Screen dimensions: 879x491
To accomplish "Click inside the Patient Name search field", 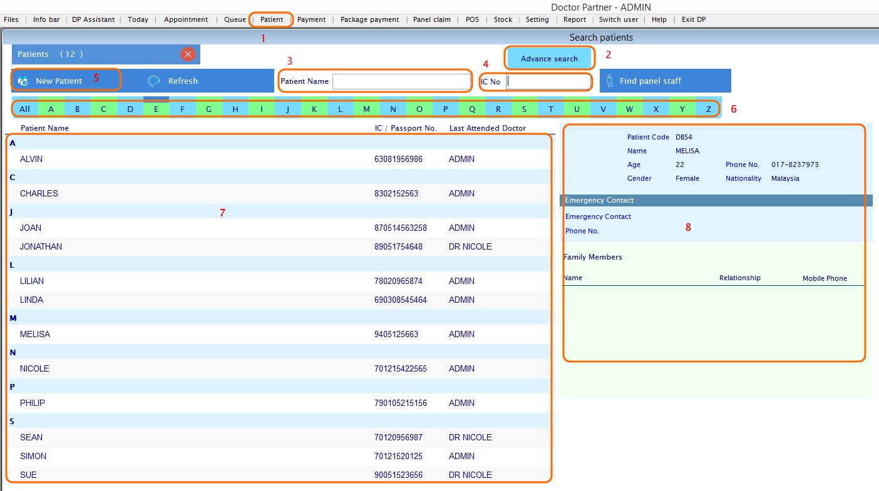I will pos(401,81).
